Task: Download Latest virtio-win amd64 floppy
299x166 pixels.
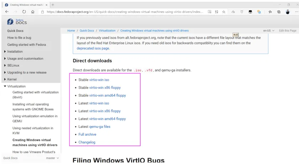Action: pos(107,119)
